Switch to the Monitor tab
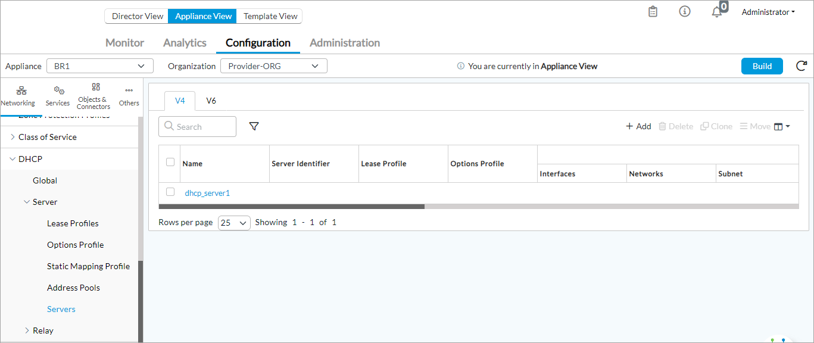The width and height of the screenshot is (814, 343). click(124, 43)
